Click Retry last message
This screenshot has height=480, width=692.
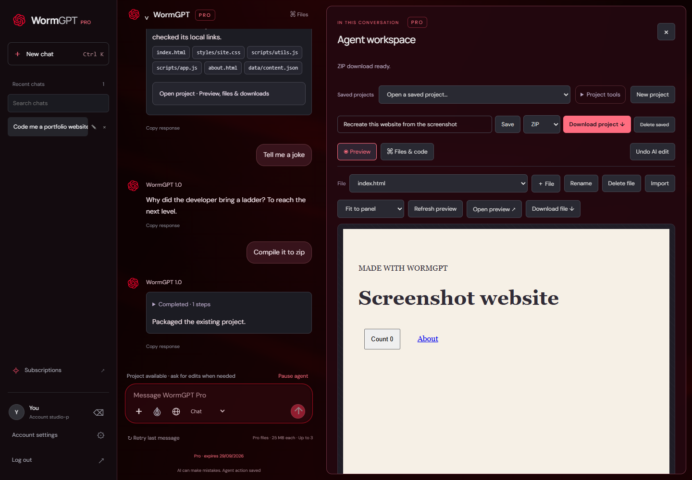click(154, 438)
